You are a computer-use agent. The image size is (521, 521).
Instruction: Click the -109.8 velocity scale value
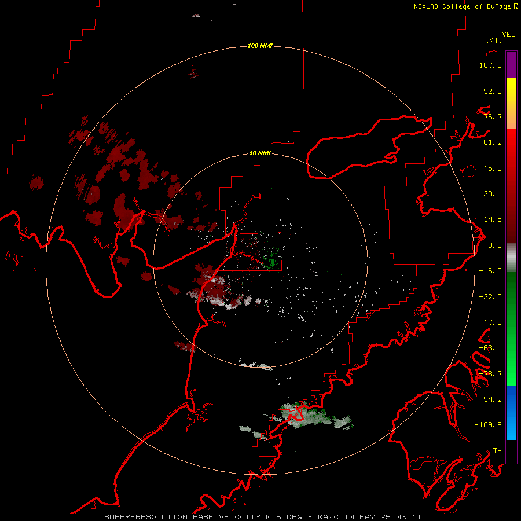tap(488, 425)
